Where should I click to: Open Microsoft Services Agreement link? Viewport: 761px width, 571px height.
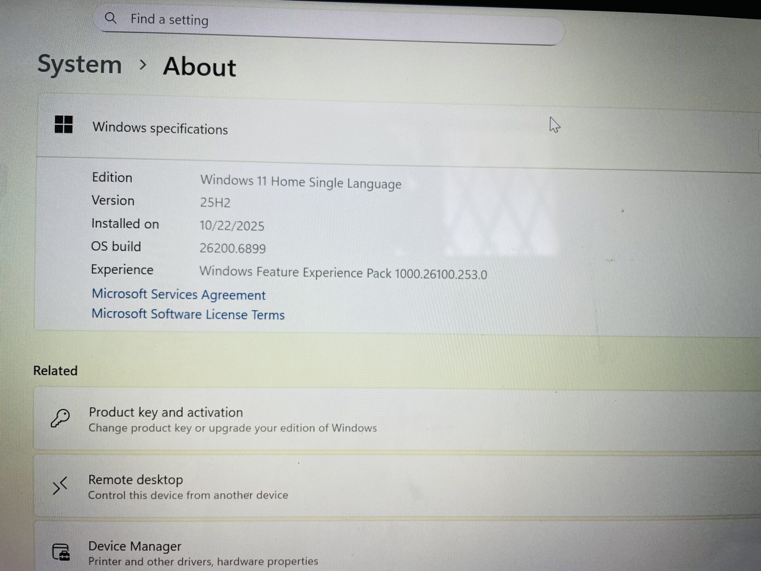click(x=178, y=295)
